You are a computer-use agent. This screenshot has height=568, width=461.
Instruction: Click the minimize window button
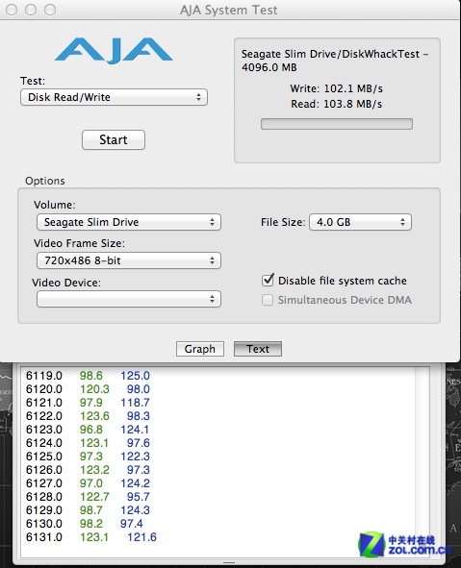31,10
